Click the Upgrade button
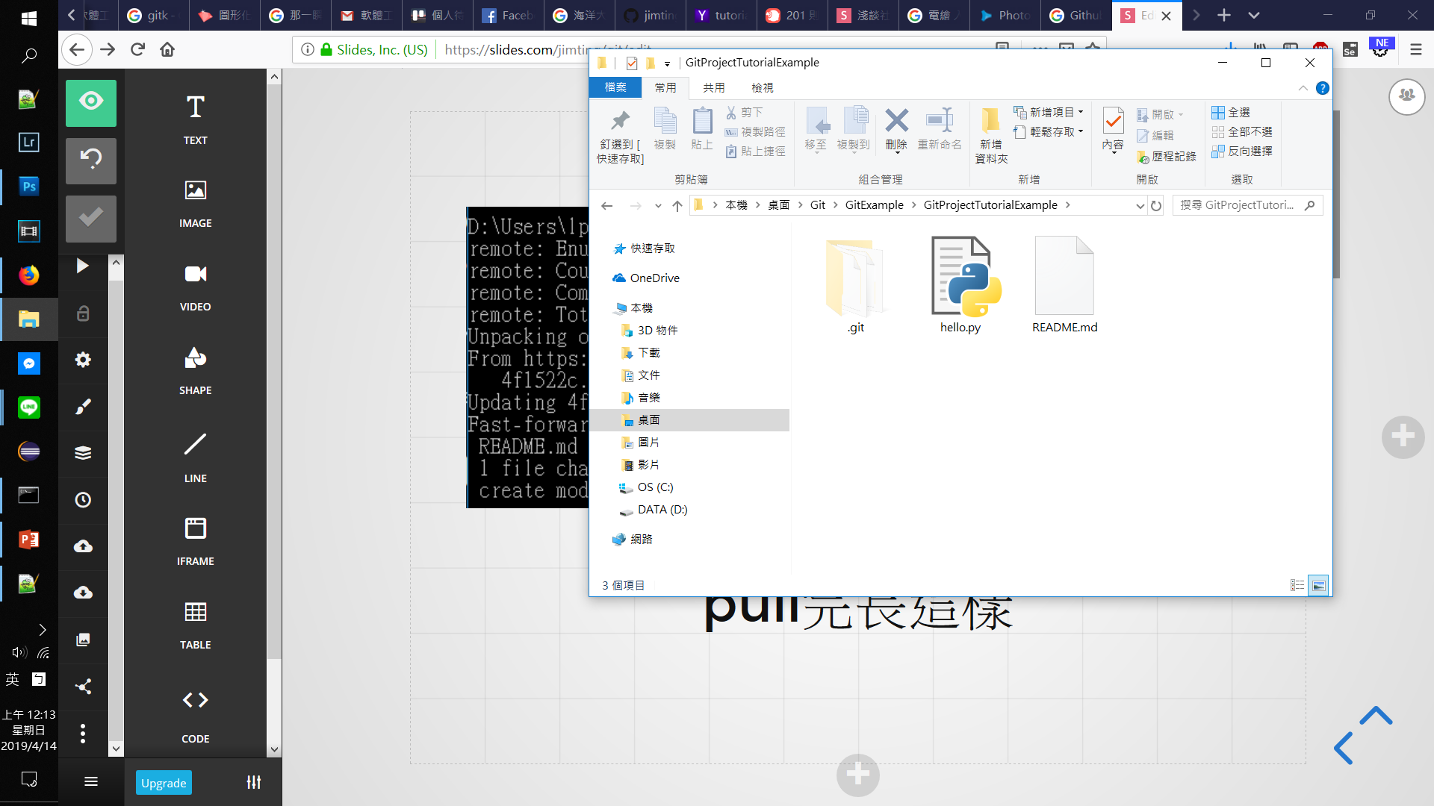1434x806 pixels. tap(164, 783)
